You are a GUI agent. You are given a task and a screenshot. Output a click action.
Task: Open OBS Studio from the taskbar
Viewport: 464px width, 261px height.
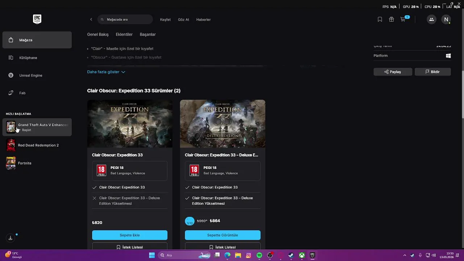click(x=270, y=255)
